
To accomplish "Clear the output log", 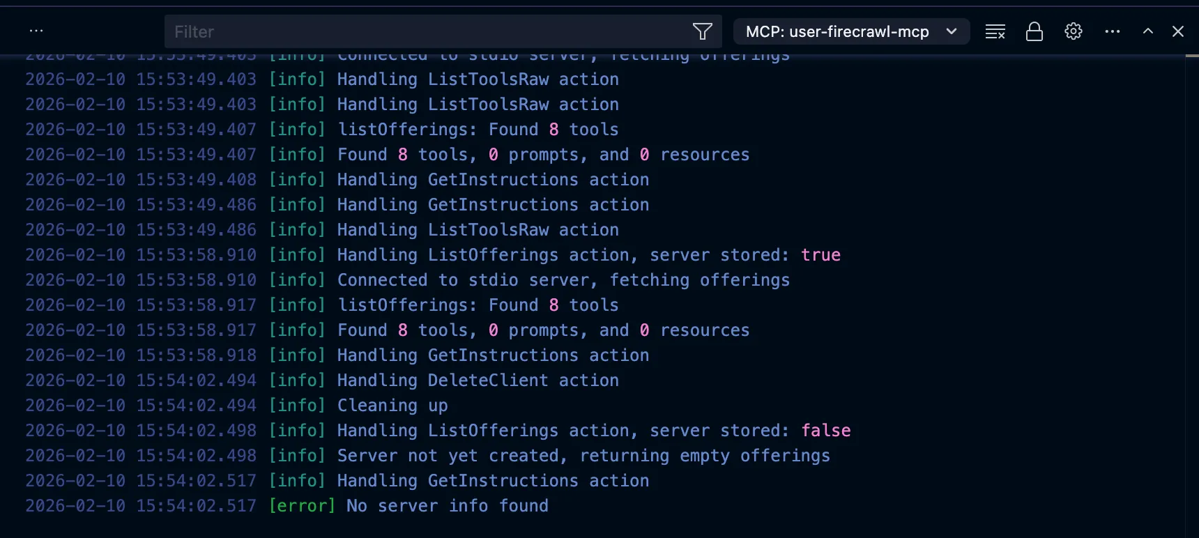I will pos(995,31).
